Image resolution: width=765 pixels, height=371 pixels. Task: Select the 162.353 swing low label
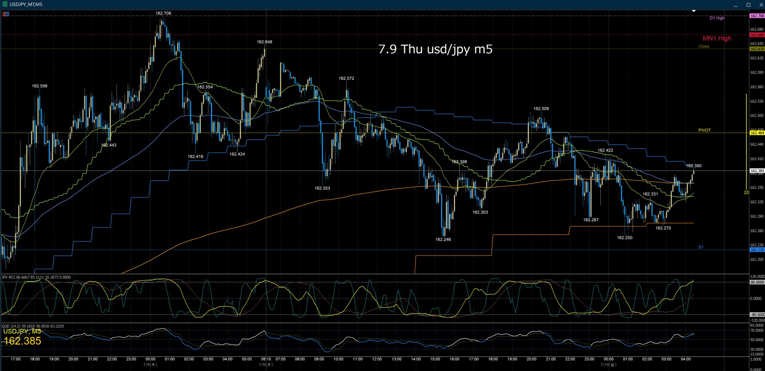(322, 188)
